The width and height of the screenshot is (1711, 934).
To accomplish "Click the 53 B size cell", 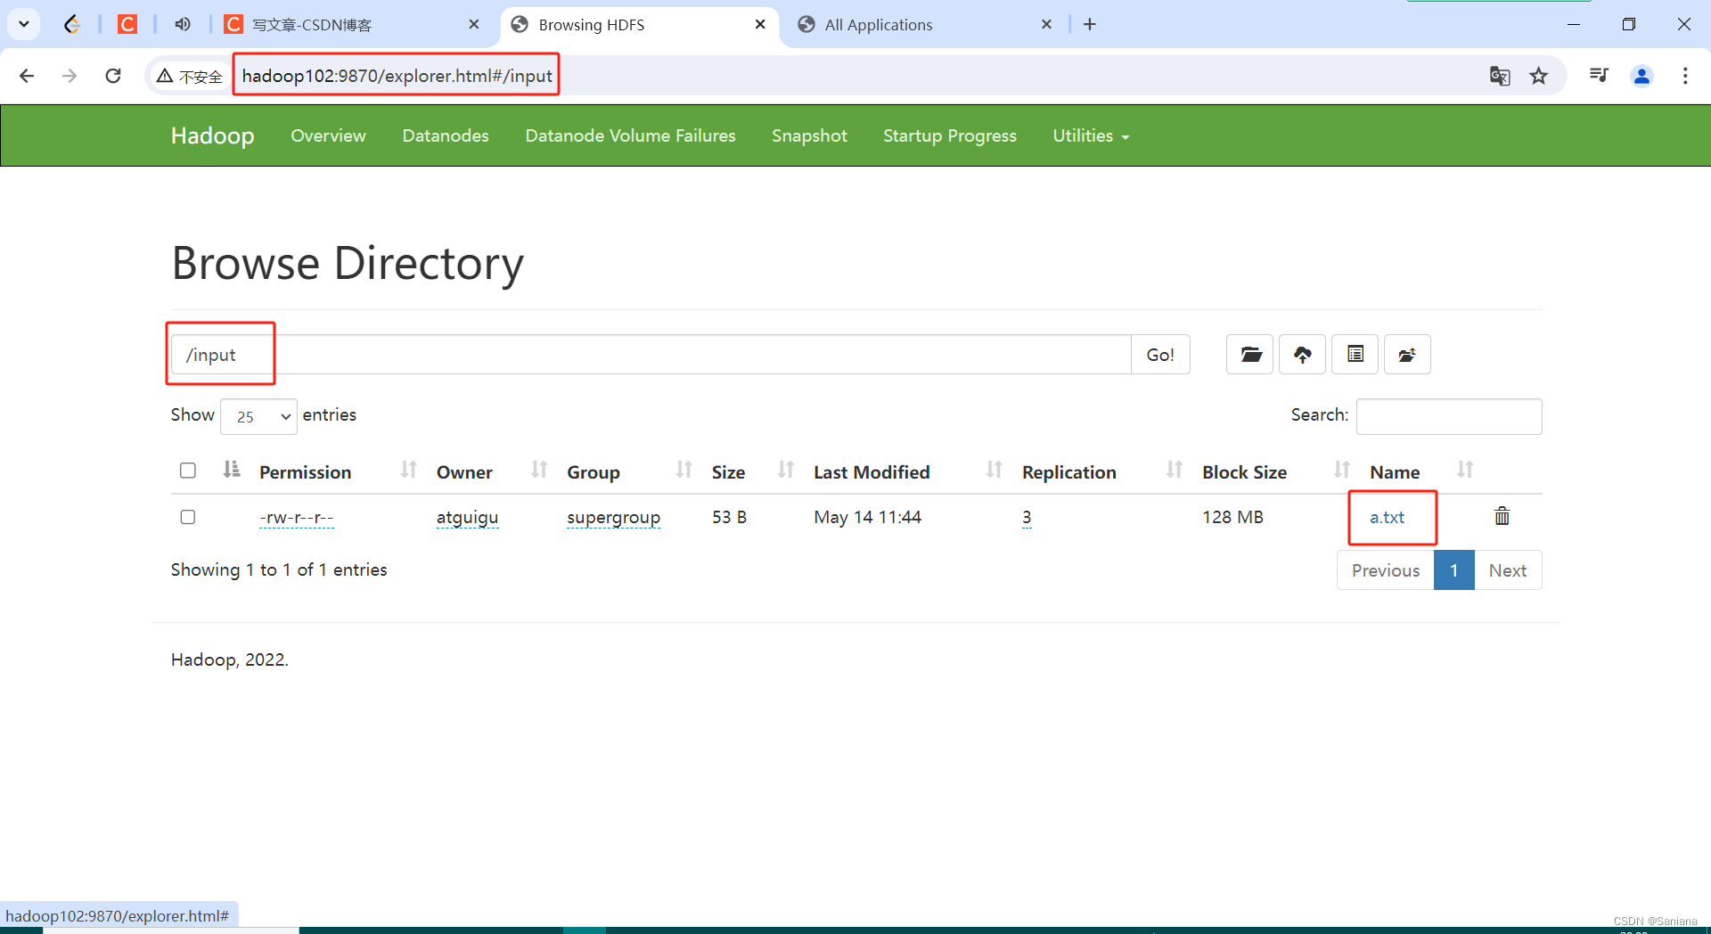I will tap(729, 517).
